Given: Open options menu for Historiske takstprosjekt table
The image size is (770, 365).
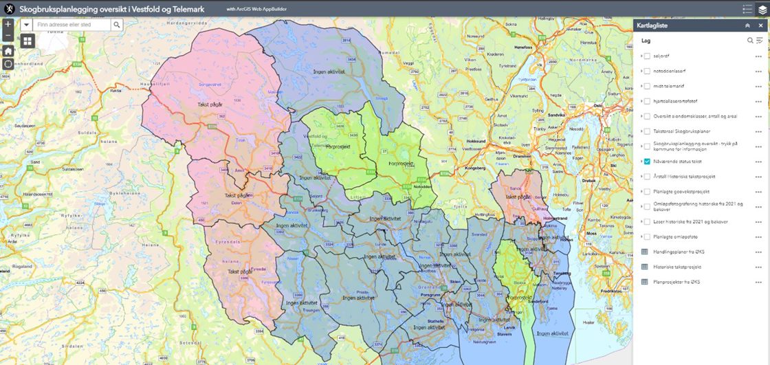Looking at the screenshot, I should (758, 267).
